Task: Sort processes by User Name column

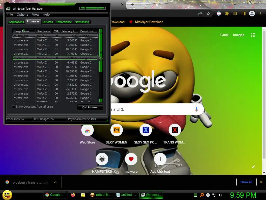Action: (x=44, y=31)
